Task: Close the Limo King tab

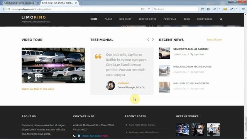Action: [76, 3]
